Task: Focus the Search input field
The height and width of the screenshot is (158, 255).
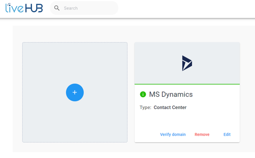Action: [x=84, y=8]
